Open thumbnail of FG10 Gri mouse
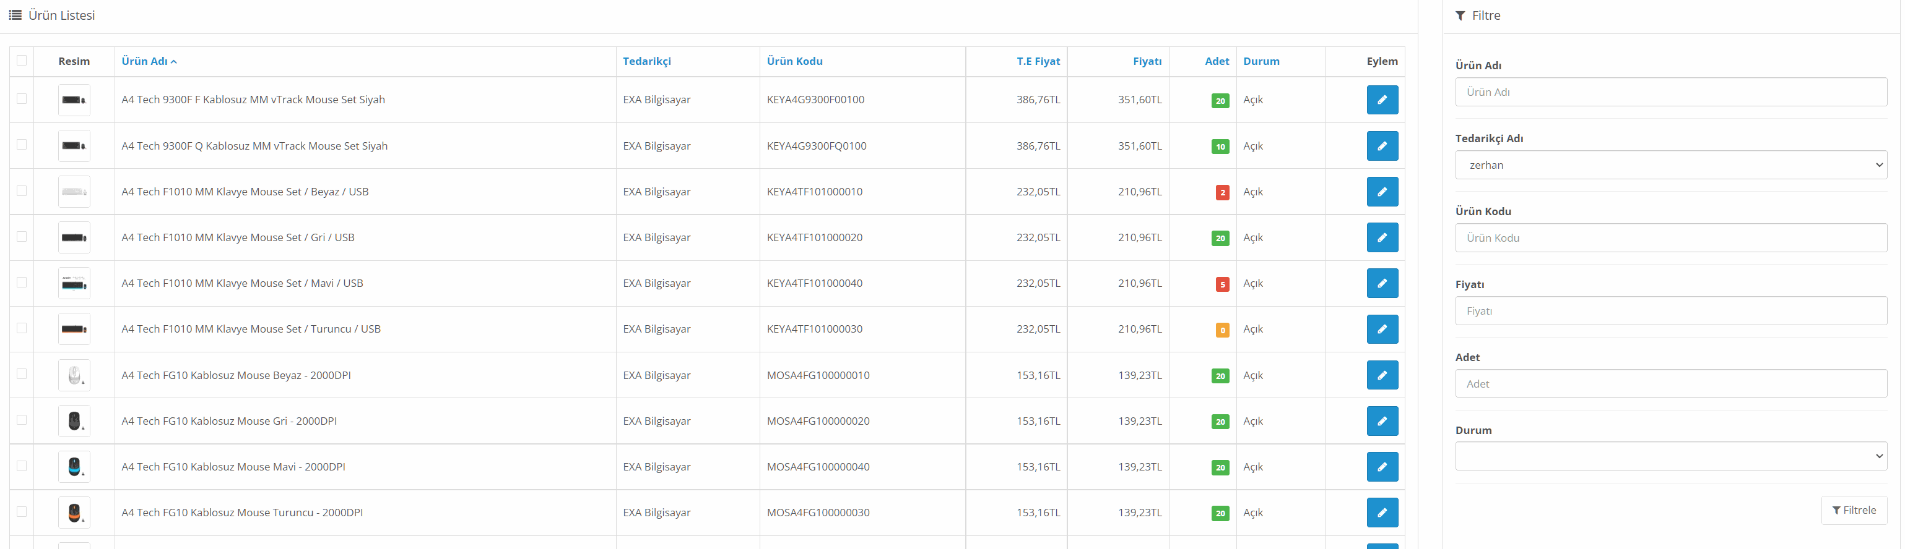This screenshot has height=549, width=1905. click(74, 421)
